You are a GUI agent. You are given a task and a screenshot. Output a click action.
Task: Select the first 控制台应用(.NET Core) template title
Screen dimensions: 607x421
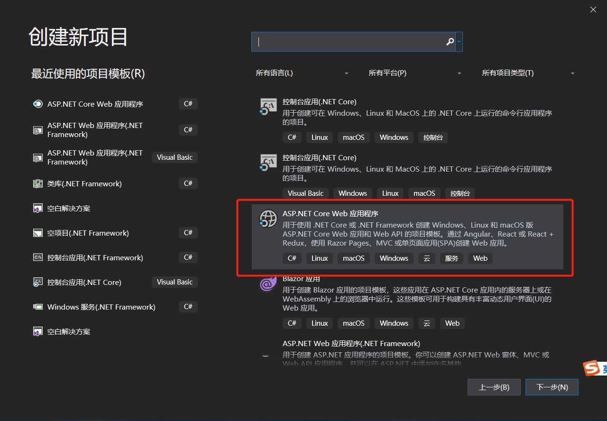pos(319,102)
